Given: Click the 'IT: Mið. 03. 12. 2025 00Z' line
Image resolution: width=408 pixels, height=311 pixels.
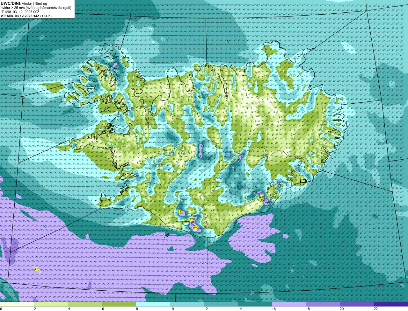Looking at the screenshot, I should click(20, 12).
